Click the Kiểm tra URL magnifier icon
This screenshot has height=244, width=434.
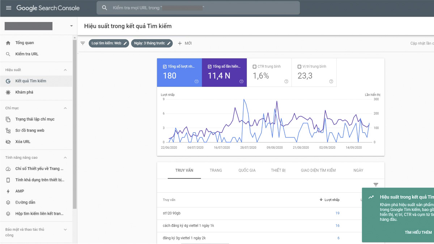coord(8,54)
